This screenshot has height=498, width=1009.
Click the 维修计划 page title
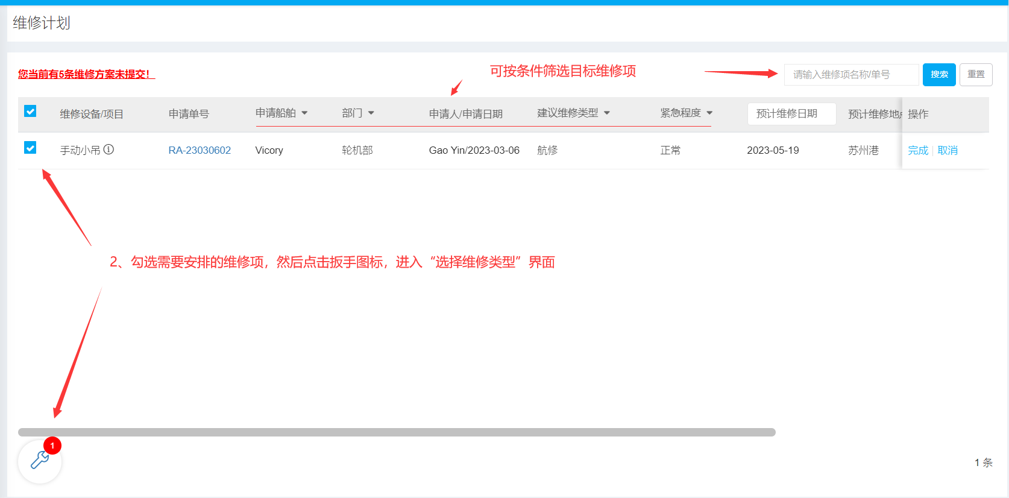pyautogui.click(x=42, y=23)
